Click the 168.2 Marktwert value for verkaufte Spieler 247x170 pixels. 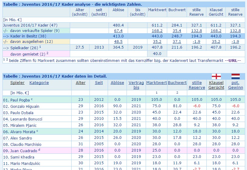point(157,31)
